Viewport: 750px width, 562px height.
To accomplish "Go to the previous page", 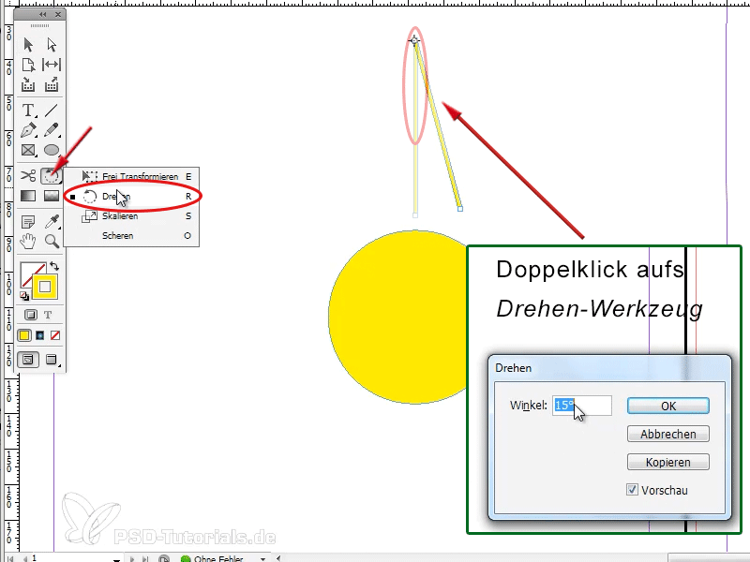I will (25, 558).
